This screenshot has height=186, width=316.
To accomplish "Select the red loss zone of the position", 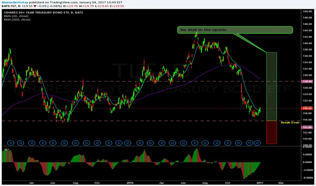I will pyautogui.click(x=272, y=132).
